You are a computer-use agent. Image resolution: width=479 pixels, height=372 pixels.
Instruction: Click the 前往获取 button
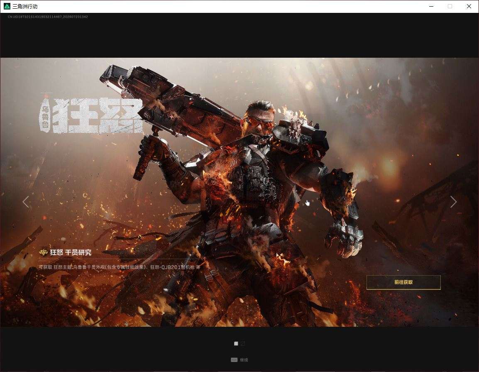[x=403, y=282]
